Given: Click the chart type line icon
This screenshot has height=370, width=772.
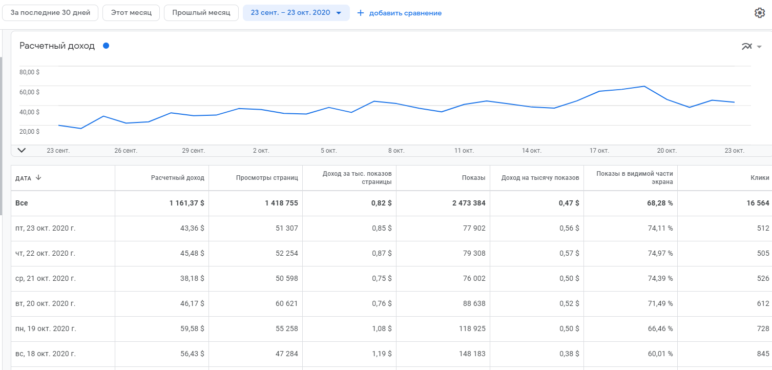Looking at the screenshot, I should (x=747, y=47).
